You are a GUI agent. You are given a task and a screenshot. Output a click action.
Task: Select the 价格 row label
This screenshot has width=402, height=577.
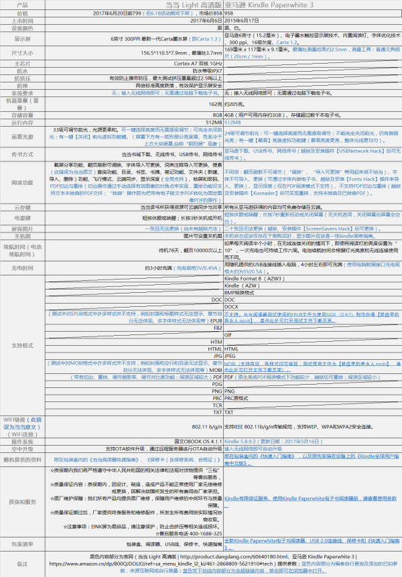click(x=22, y=13)
